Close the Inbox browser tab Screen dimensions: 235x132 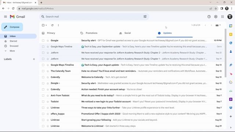(x=36, y=3)
